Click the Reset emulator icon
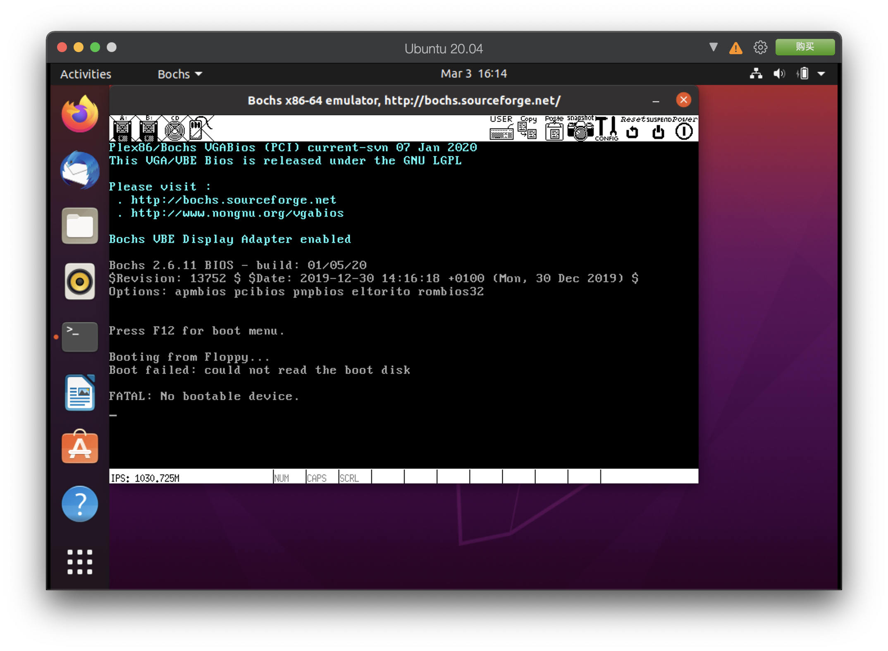This screenshot has height=651, width=888. coord(633,129)
